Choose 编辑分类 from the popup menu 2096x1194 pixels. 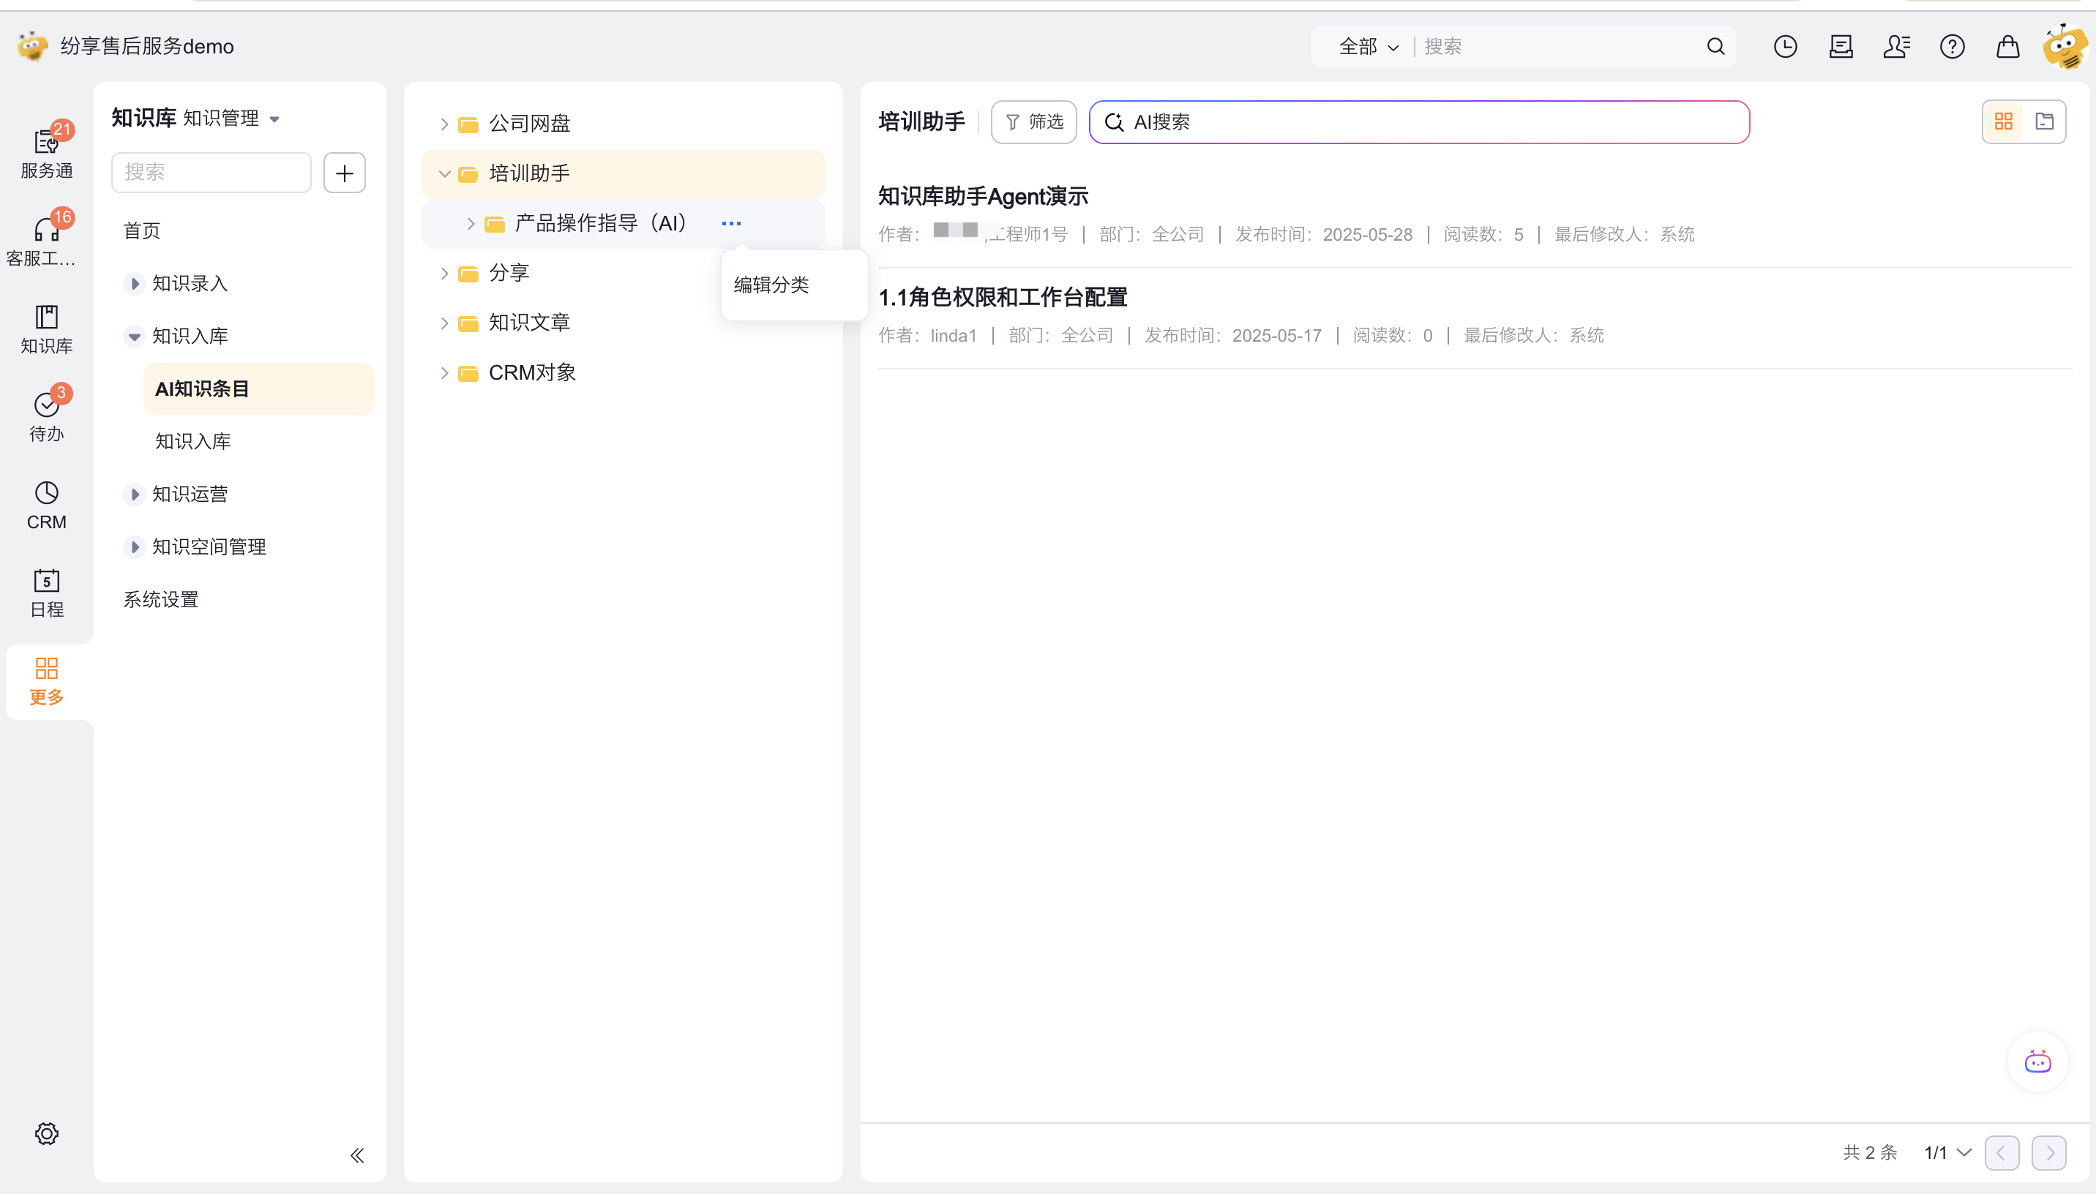coord(771,285)
